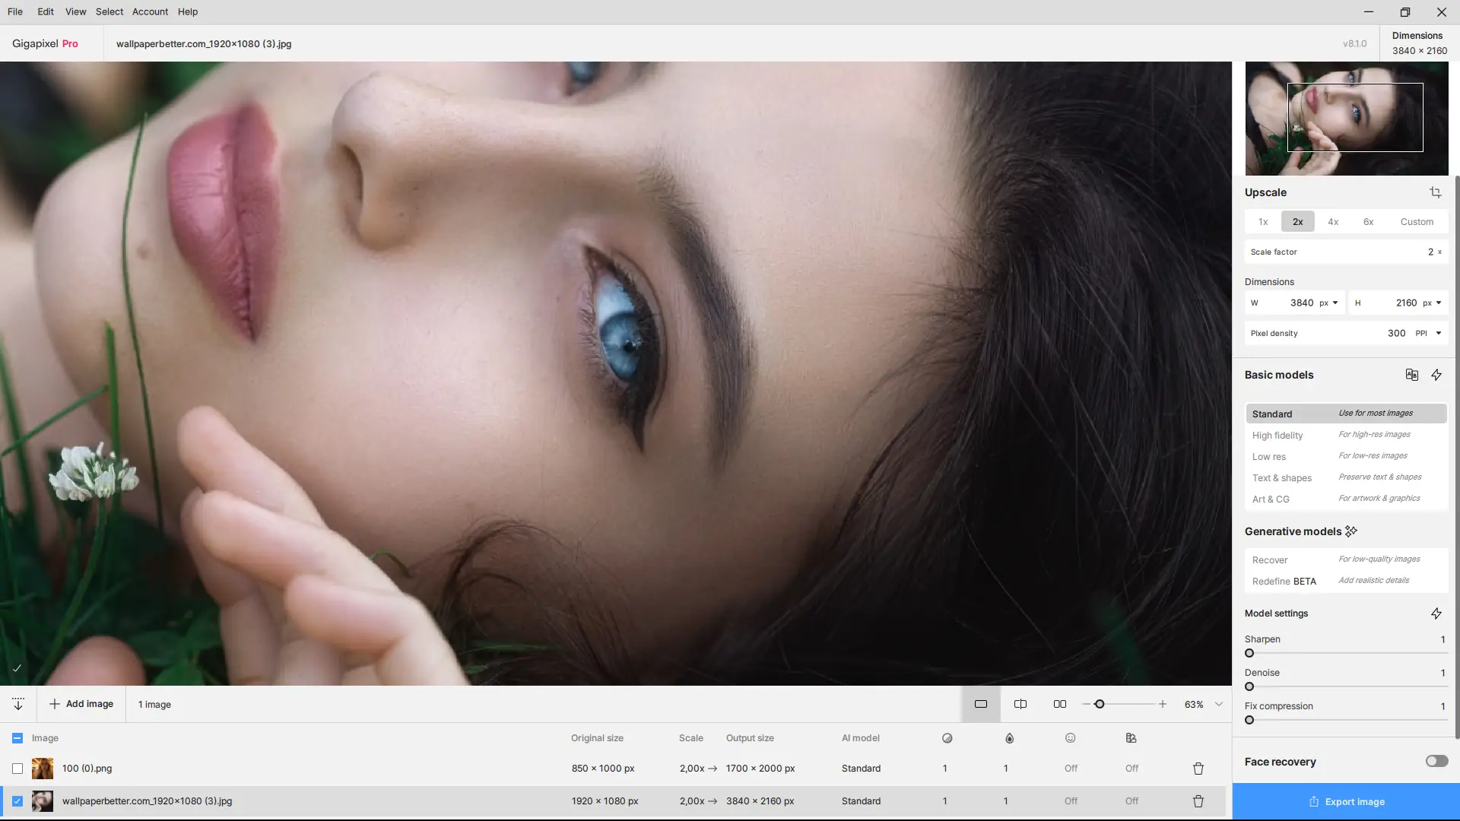Switch to side-by-side view mode
This screenshot has height=821, width=1460.
[x=1059, y=704]
